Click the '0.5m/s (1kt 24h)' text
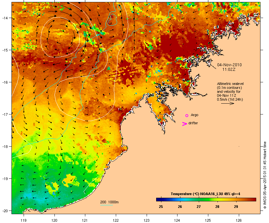Screen dimensions: 269x223 pos(230,99)
